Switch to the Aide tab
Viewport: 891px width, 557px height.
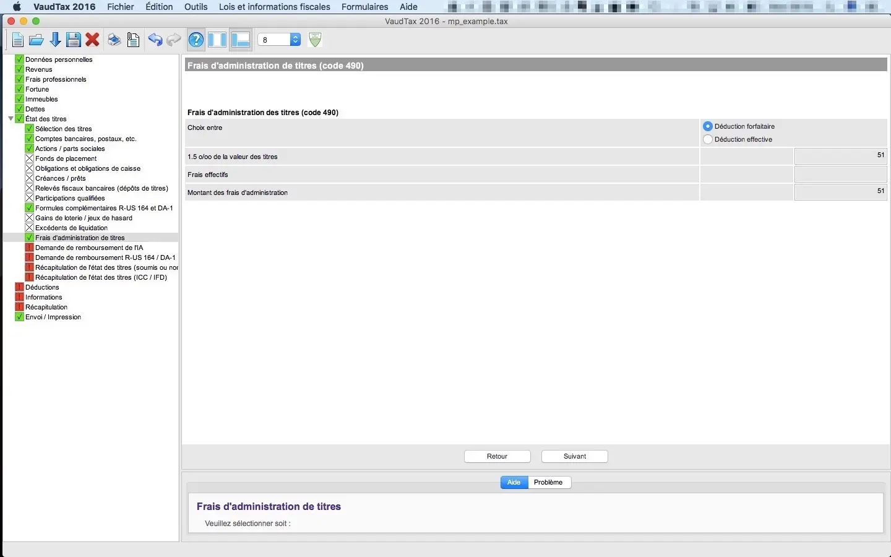(514, 482)
